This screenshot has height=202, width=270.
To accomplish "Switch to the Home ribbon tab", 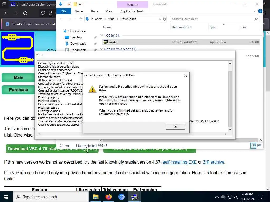I will (79, 11).
